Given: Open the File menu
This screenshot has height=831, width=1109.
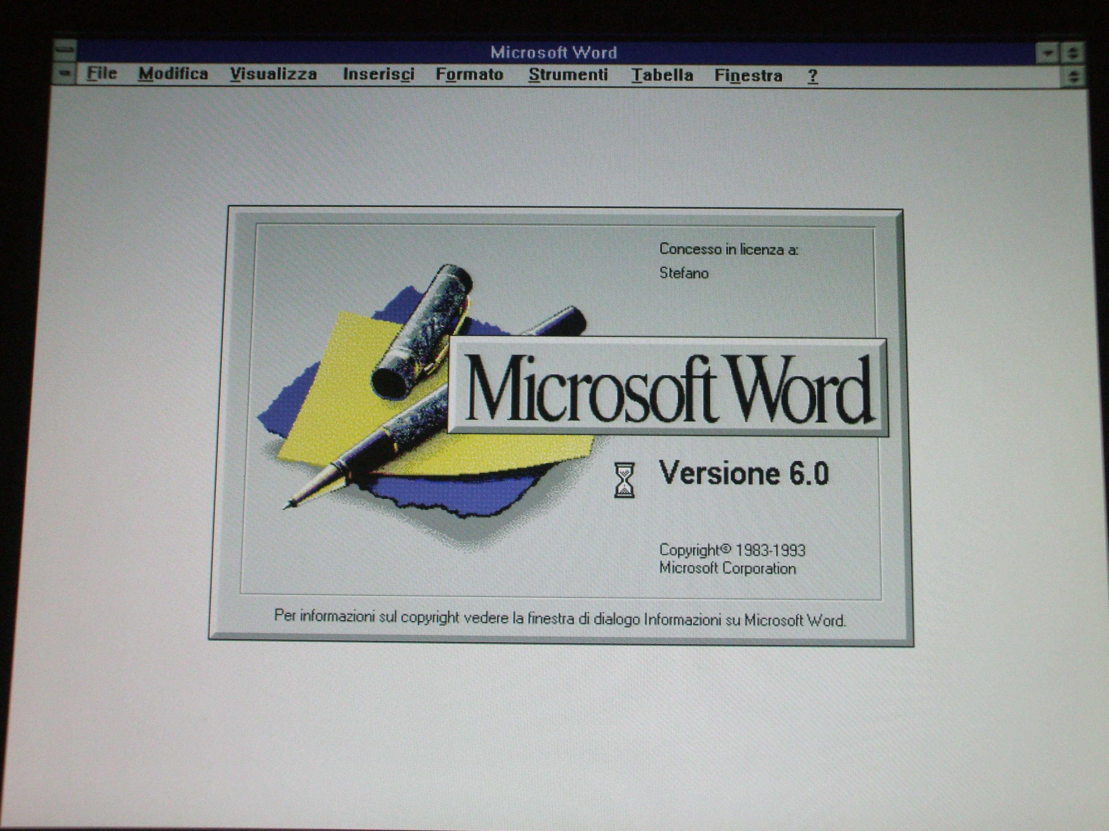Looking at the screenshot, I should coord(102,74).
